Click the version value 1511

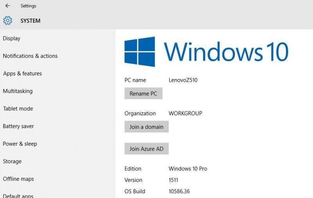click(x=173, y=180)
